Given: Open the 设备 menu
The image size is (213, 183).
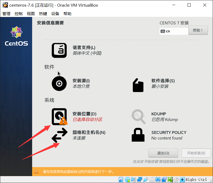Looking at the screenshot, I should 55,14.
